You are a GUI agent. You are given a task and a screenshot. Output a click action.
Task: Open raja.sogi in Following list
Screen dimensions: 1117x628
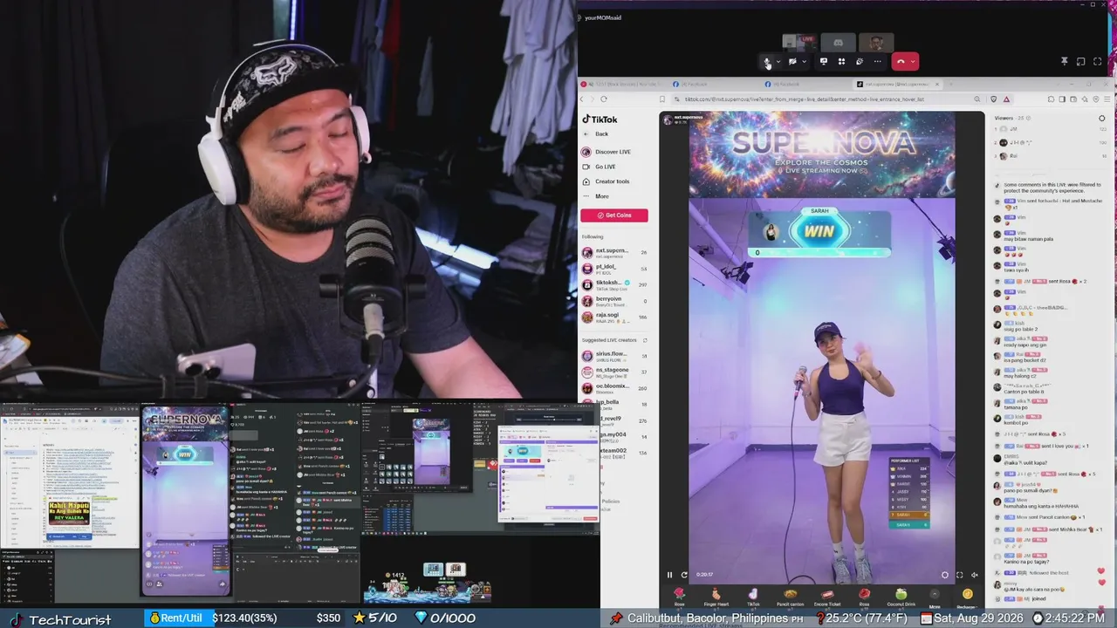tap(614, 317)
